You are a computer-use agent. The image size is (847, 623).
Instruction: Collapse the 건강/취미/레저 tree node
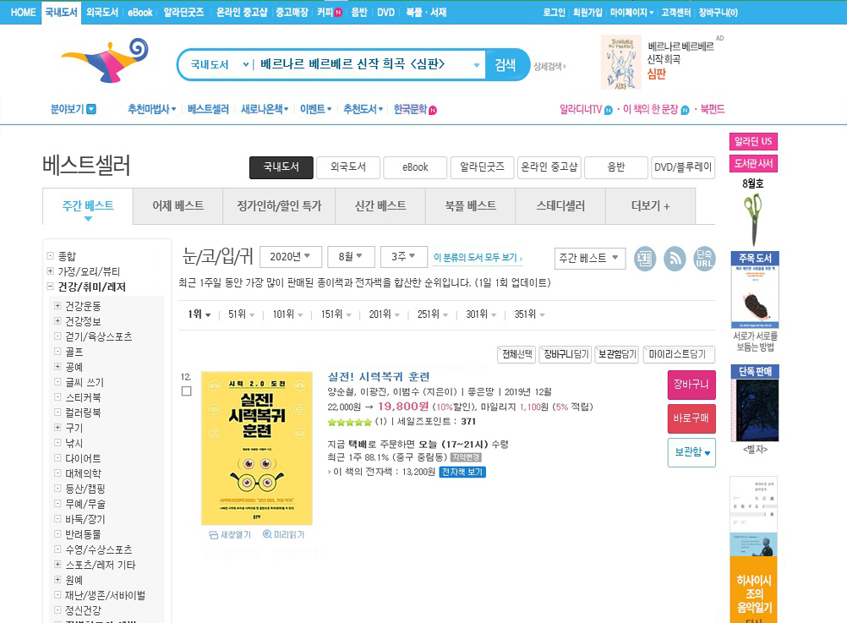tap(50, 287)
